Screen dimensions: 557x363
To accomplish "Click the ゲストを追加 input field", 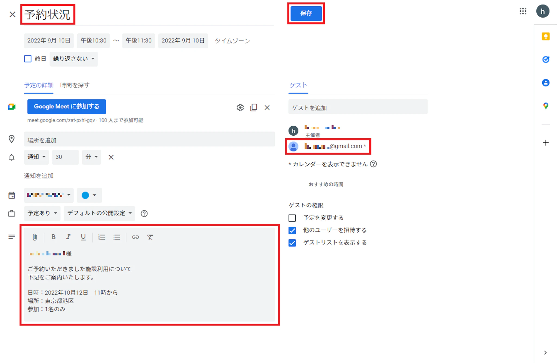I will 358,108.
